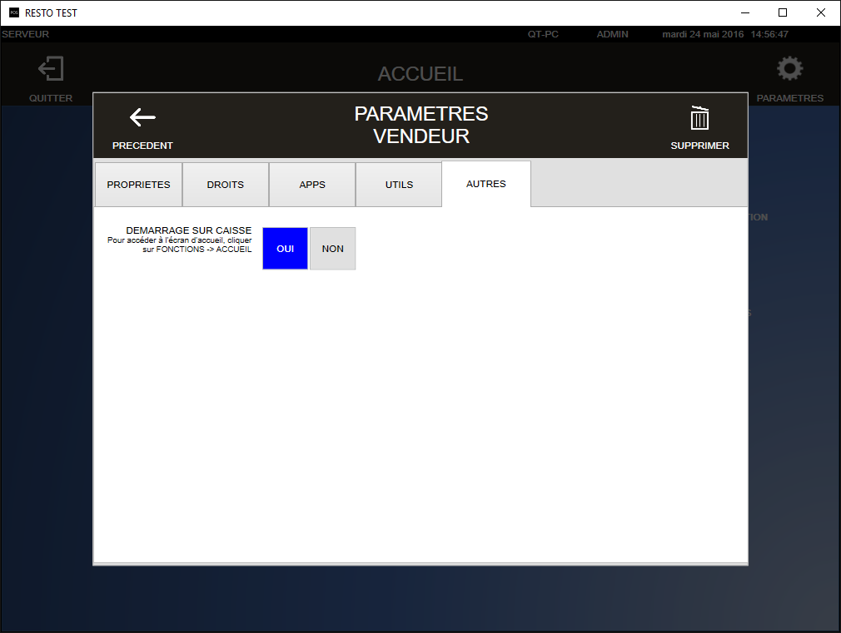Click the SUPPRIMER trash can icon
Screen dimensions: 841x633
point(699,118)
